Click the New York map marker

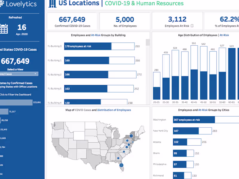[x=131, y=136]
